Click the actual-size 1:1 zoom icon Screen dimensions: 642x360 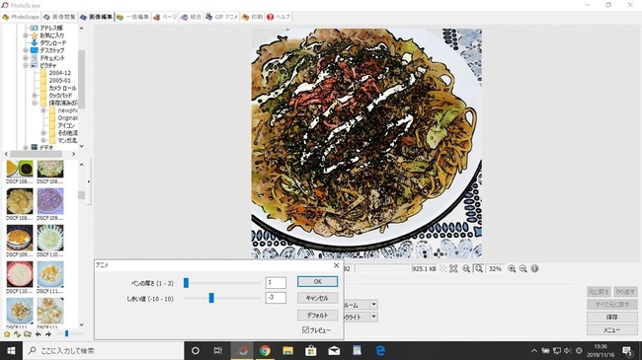tap(466, 269)
